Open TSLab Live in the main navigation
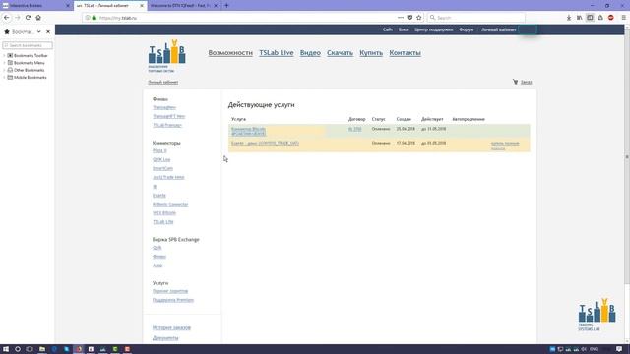The width and height of the screenshot is (630, 354). point(277,53)
